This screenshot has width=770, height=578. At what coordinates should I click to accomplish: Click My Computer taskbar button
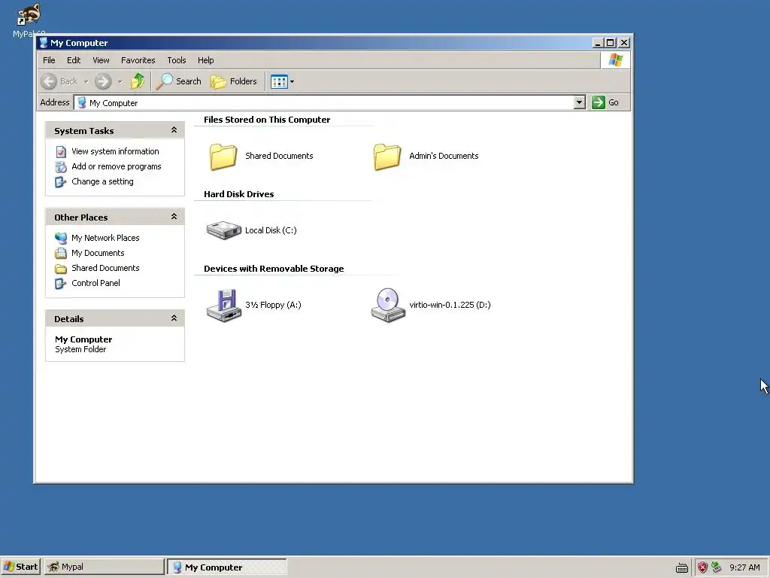coord(227,567)
